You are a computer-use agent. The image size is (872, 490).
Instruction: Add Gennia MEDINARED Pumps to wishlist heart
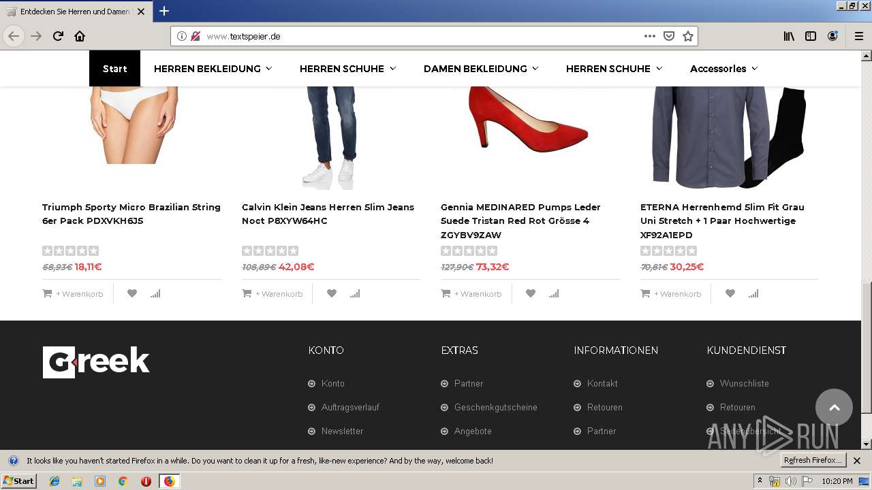[x=531, y=293]
